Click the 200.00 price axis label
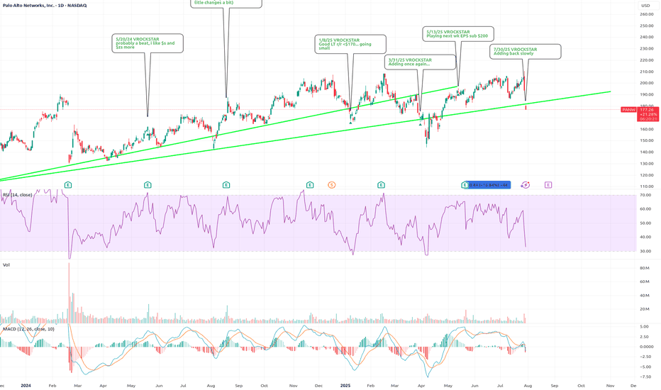Viewport: 661px width, 390px height. point(647,83)
